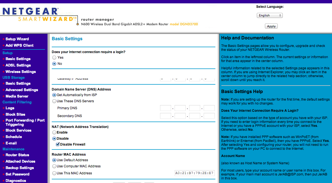This screenshot has height=183, width=332.
Task: Open Block Services page
Action: [x=18, y=130]
